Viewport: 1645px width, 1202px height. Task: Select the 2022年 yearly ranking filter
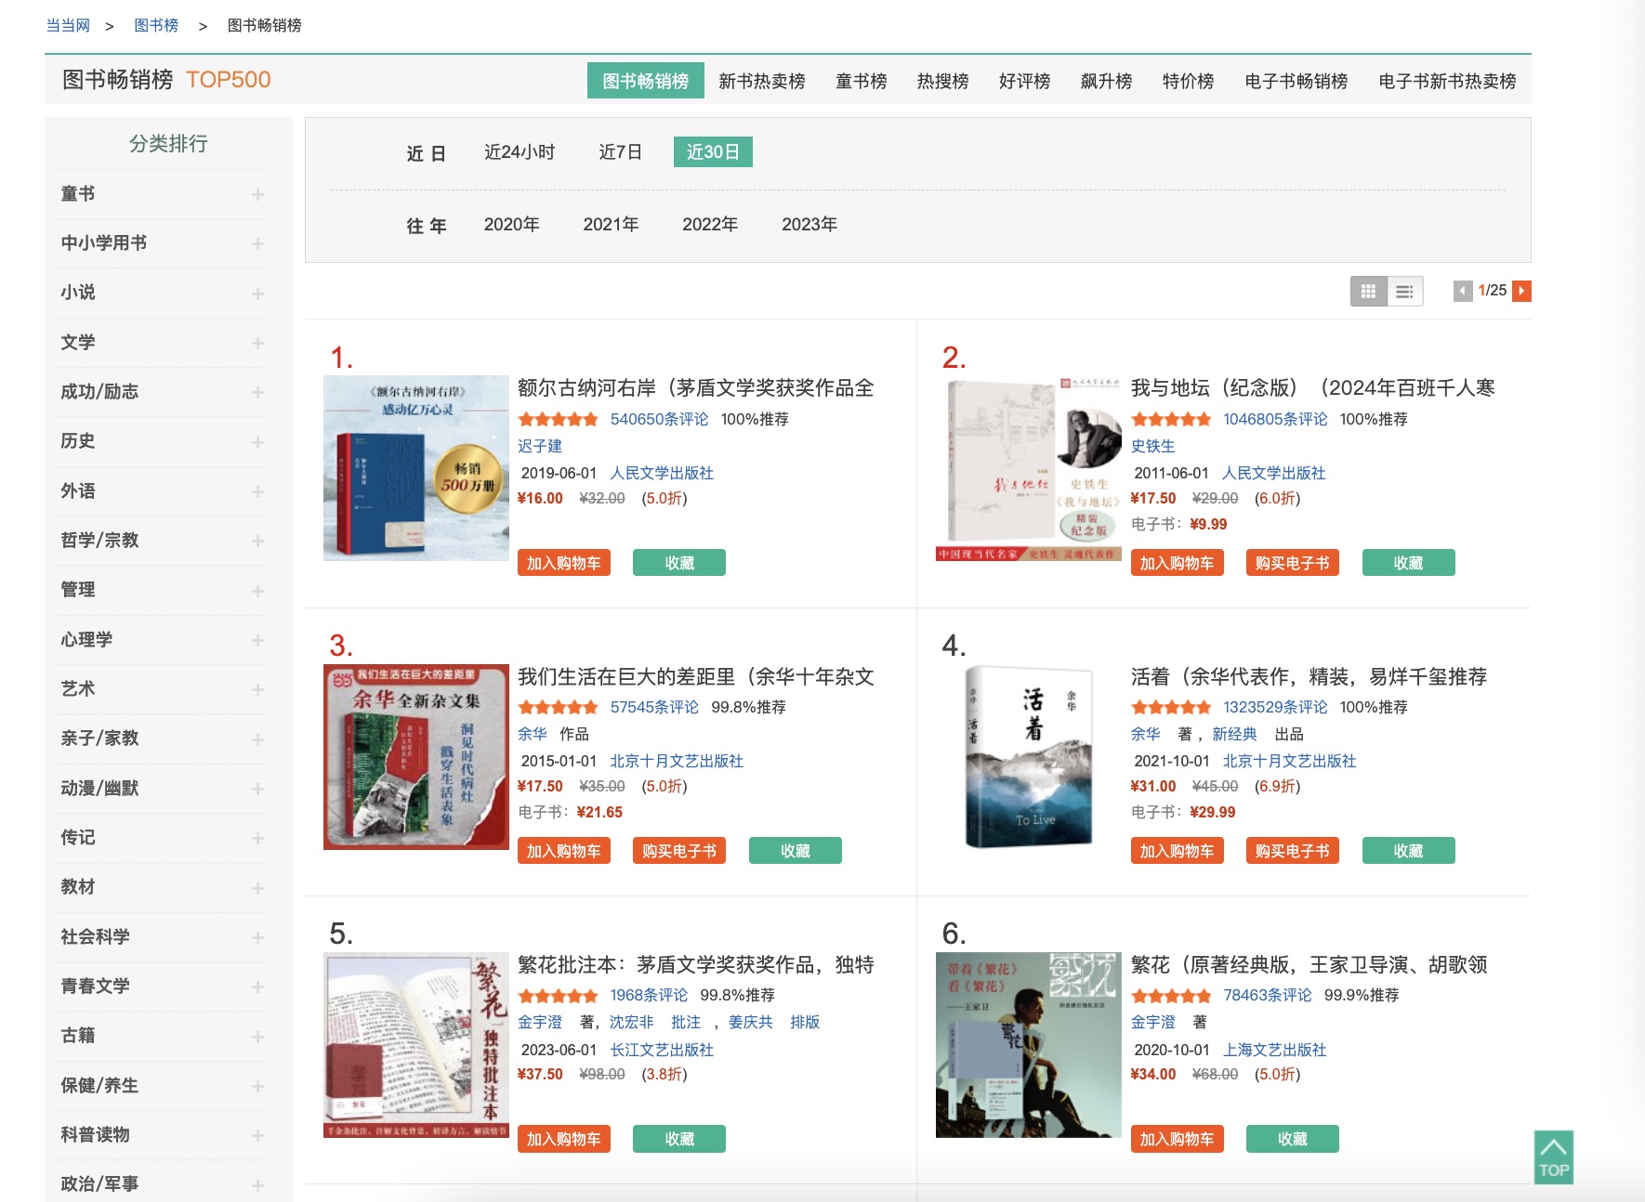click(709, 225)
